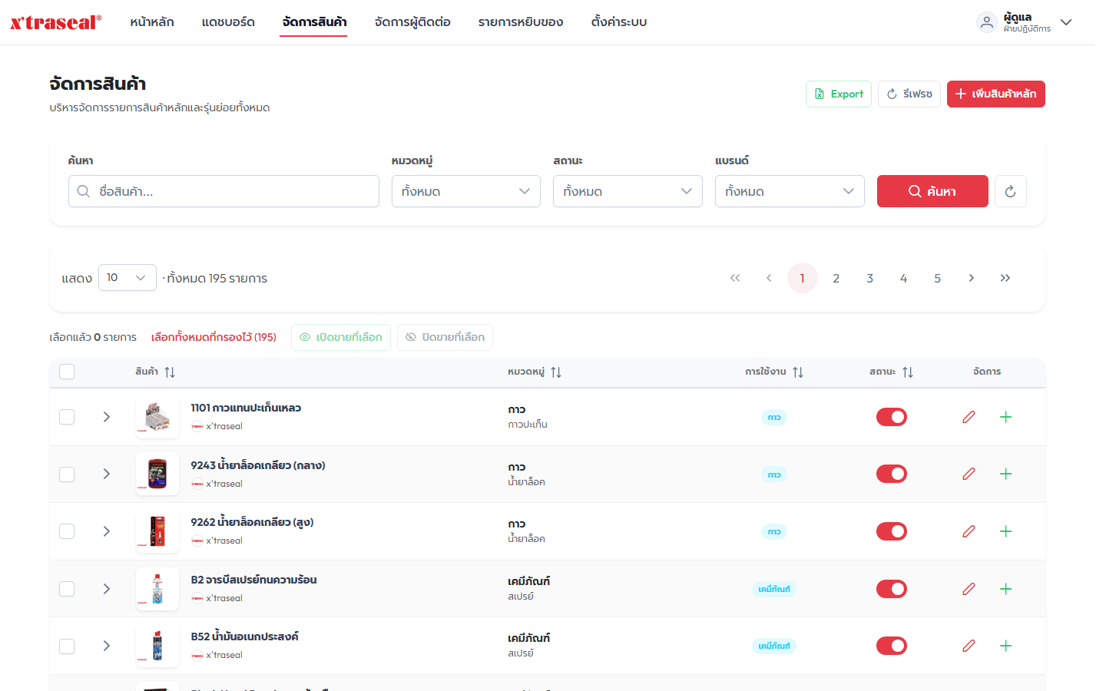Tick the select-all checkbox in table header
This screenshot has width=1106, height=691.
pyautogui.click(x=67, y=372)
